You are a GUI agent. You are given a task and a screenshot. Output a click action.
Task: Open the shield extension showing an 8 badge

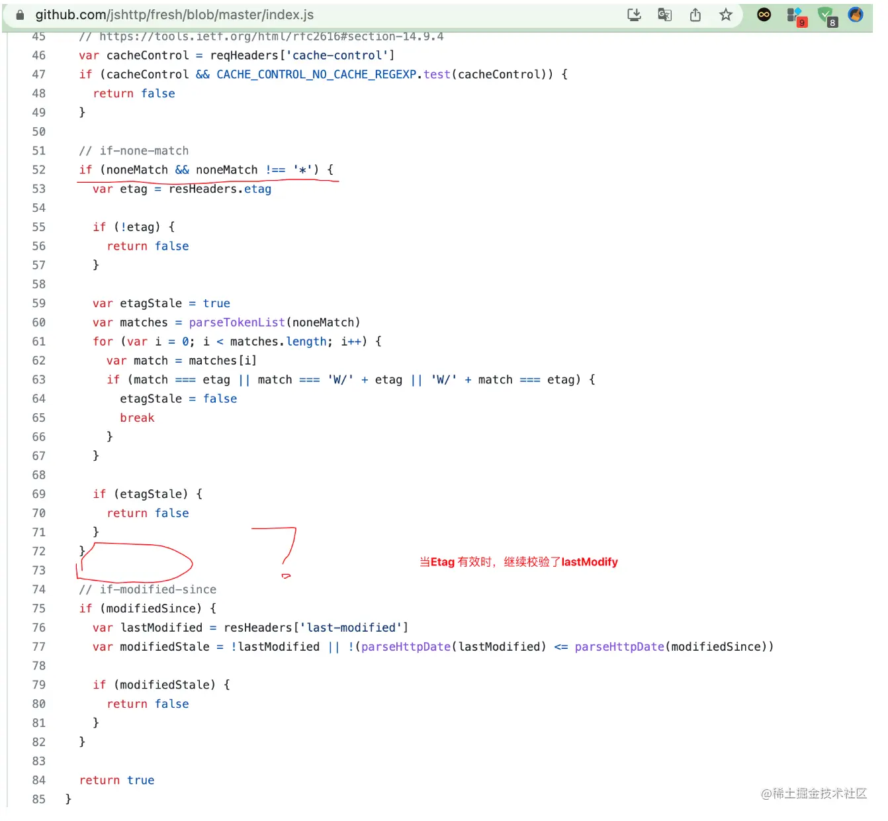[826, 16]
